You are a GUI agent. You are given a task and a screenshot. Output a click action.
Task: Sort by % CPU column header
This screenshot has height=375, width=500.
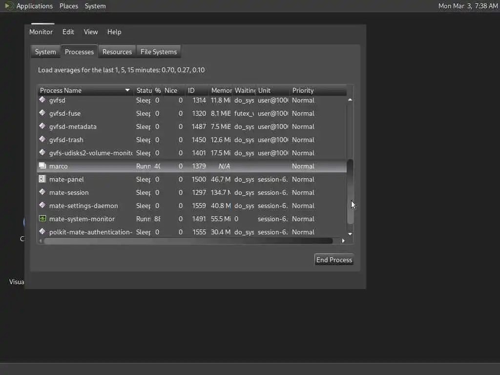click(158, 90)
